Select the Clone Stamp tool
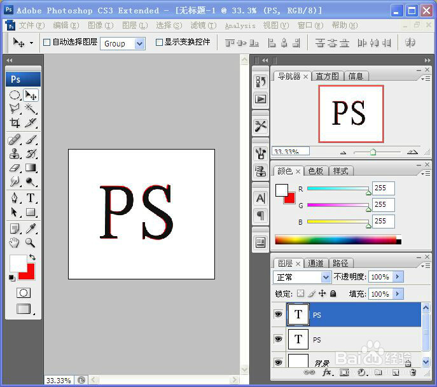This screenshot has width=437, height=387. pos(15,153)
